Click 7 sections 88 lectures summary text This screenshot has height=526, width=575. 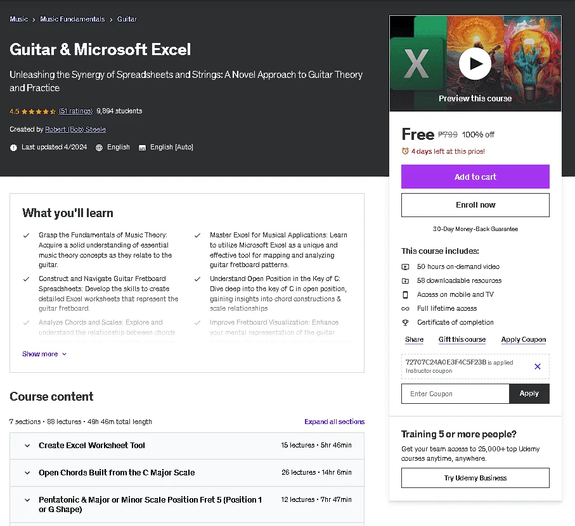pyautogui.click(x=81, y=422)
